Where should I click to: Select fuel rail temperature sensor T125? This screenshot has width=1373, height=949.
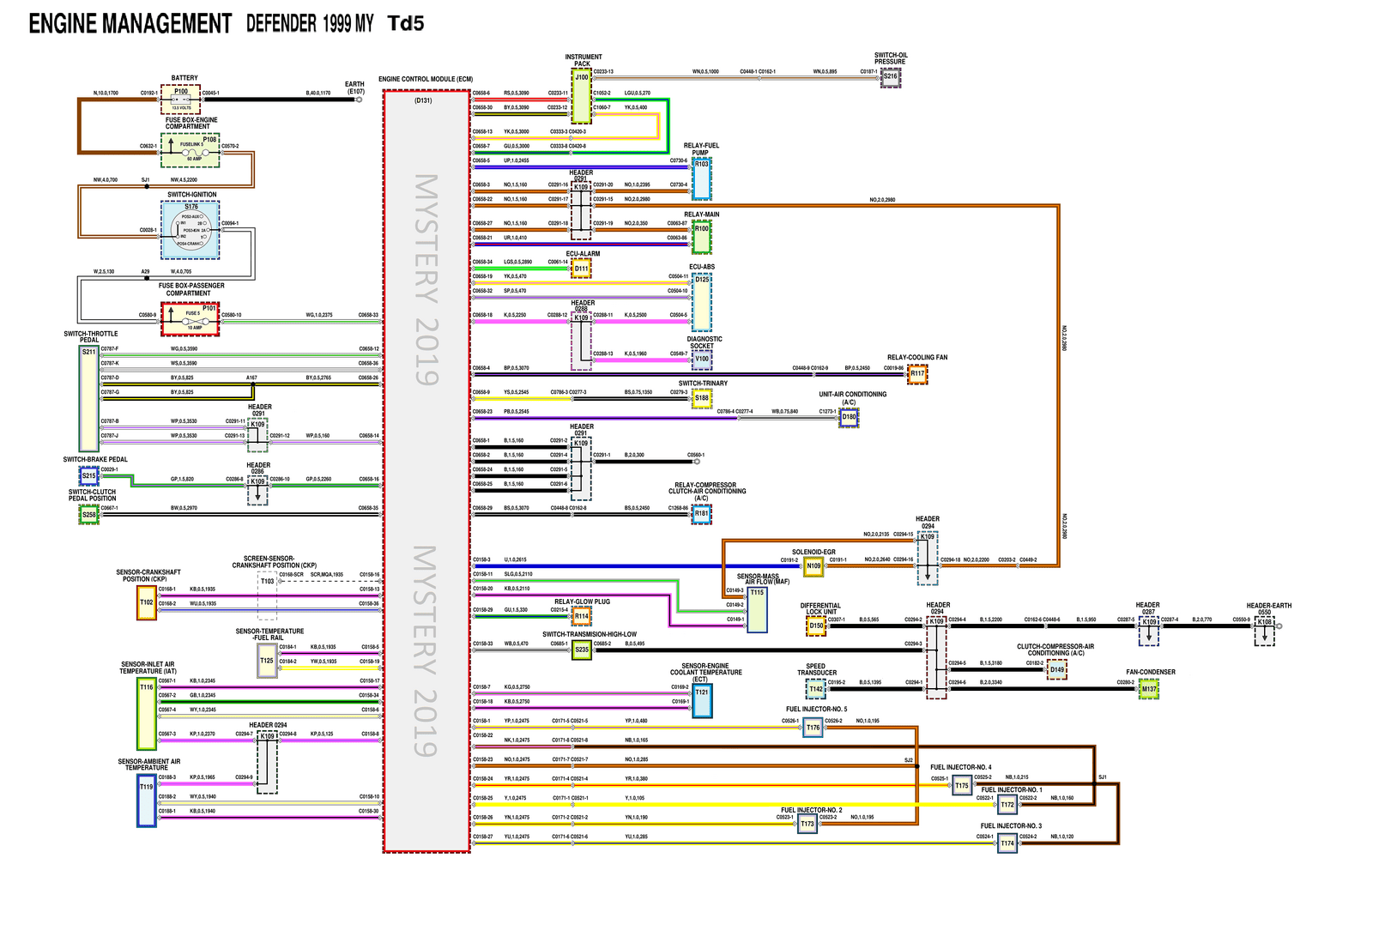pyautogui.click(x=268, y=661)
